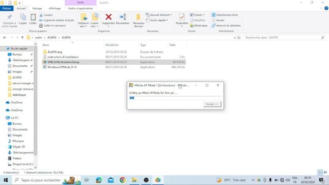Click Inverser la sélection
The width and height of the screenshot is (329, 185).
226,25
